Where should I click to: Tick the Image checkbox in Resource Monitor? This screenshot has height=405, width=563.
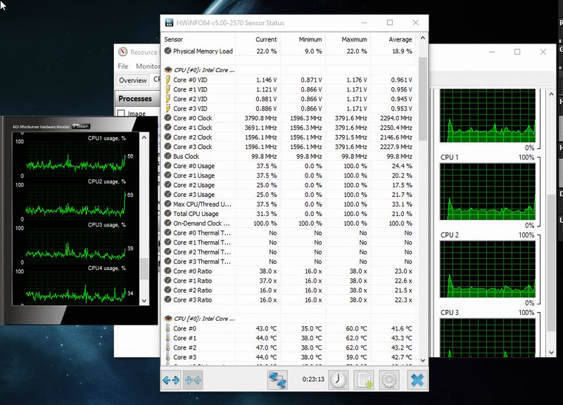tap(121, 113)
